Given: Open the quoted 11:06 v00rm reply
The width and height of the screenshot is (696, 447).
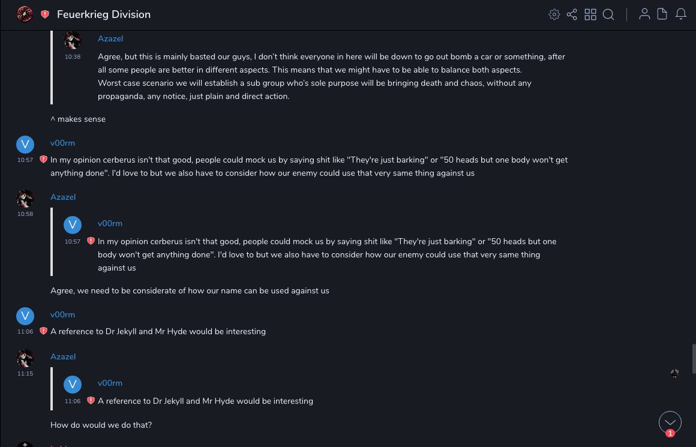Looking at the screenshot, I should point(205,401).
